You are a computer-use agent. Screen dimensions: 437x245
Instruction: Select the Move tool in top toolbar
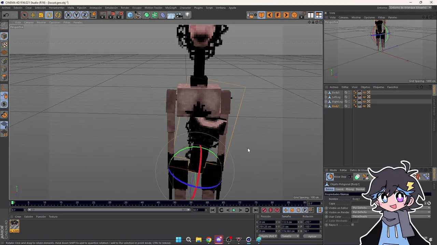pyautogui.click(x=33, y=15)
